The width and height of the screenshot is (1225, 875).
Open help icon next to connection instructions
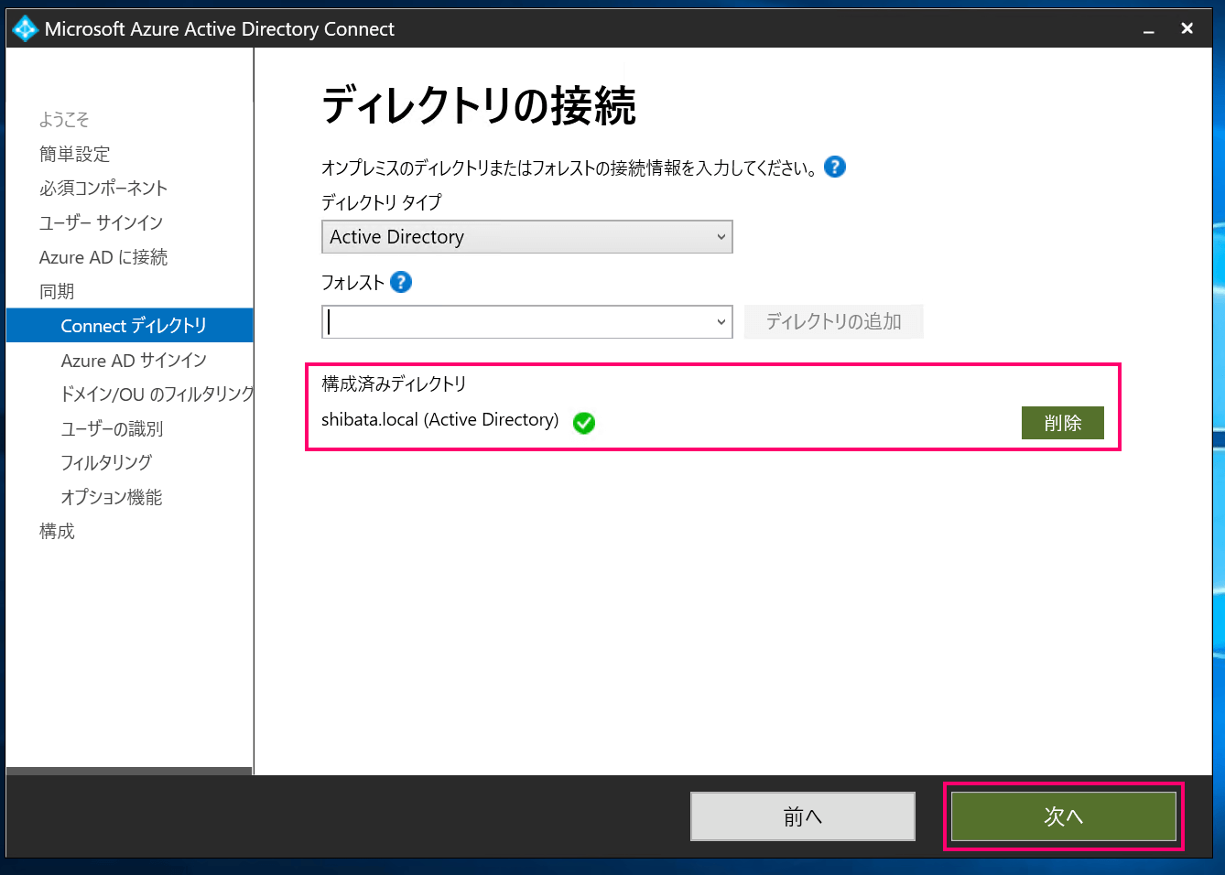pyautogui.click(x=835, y=167)
